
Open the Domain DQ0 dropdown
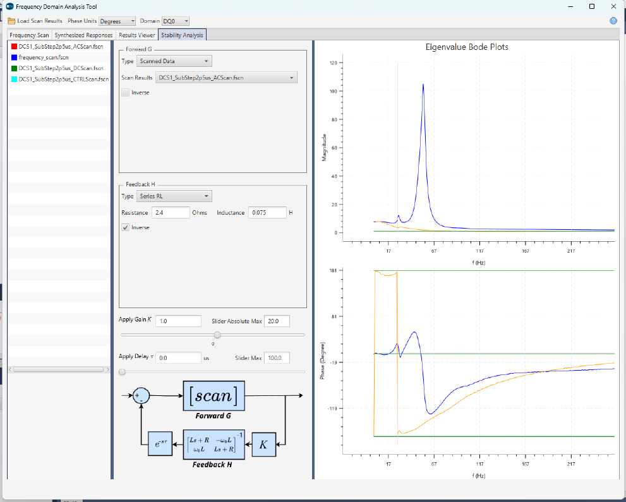[175, 21]
